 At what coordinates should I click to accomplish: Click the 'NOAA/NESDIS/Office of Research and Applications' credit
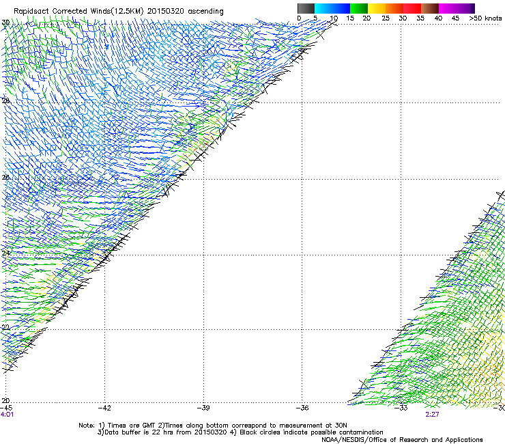(402, 440)
